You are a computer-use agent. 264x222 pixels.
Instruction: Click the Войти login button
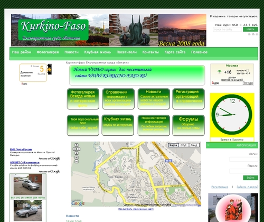pyautogui.click(x=250, y=178)
